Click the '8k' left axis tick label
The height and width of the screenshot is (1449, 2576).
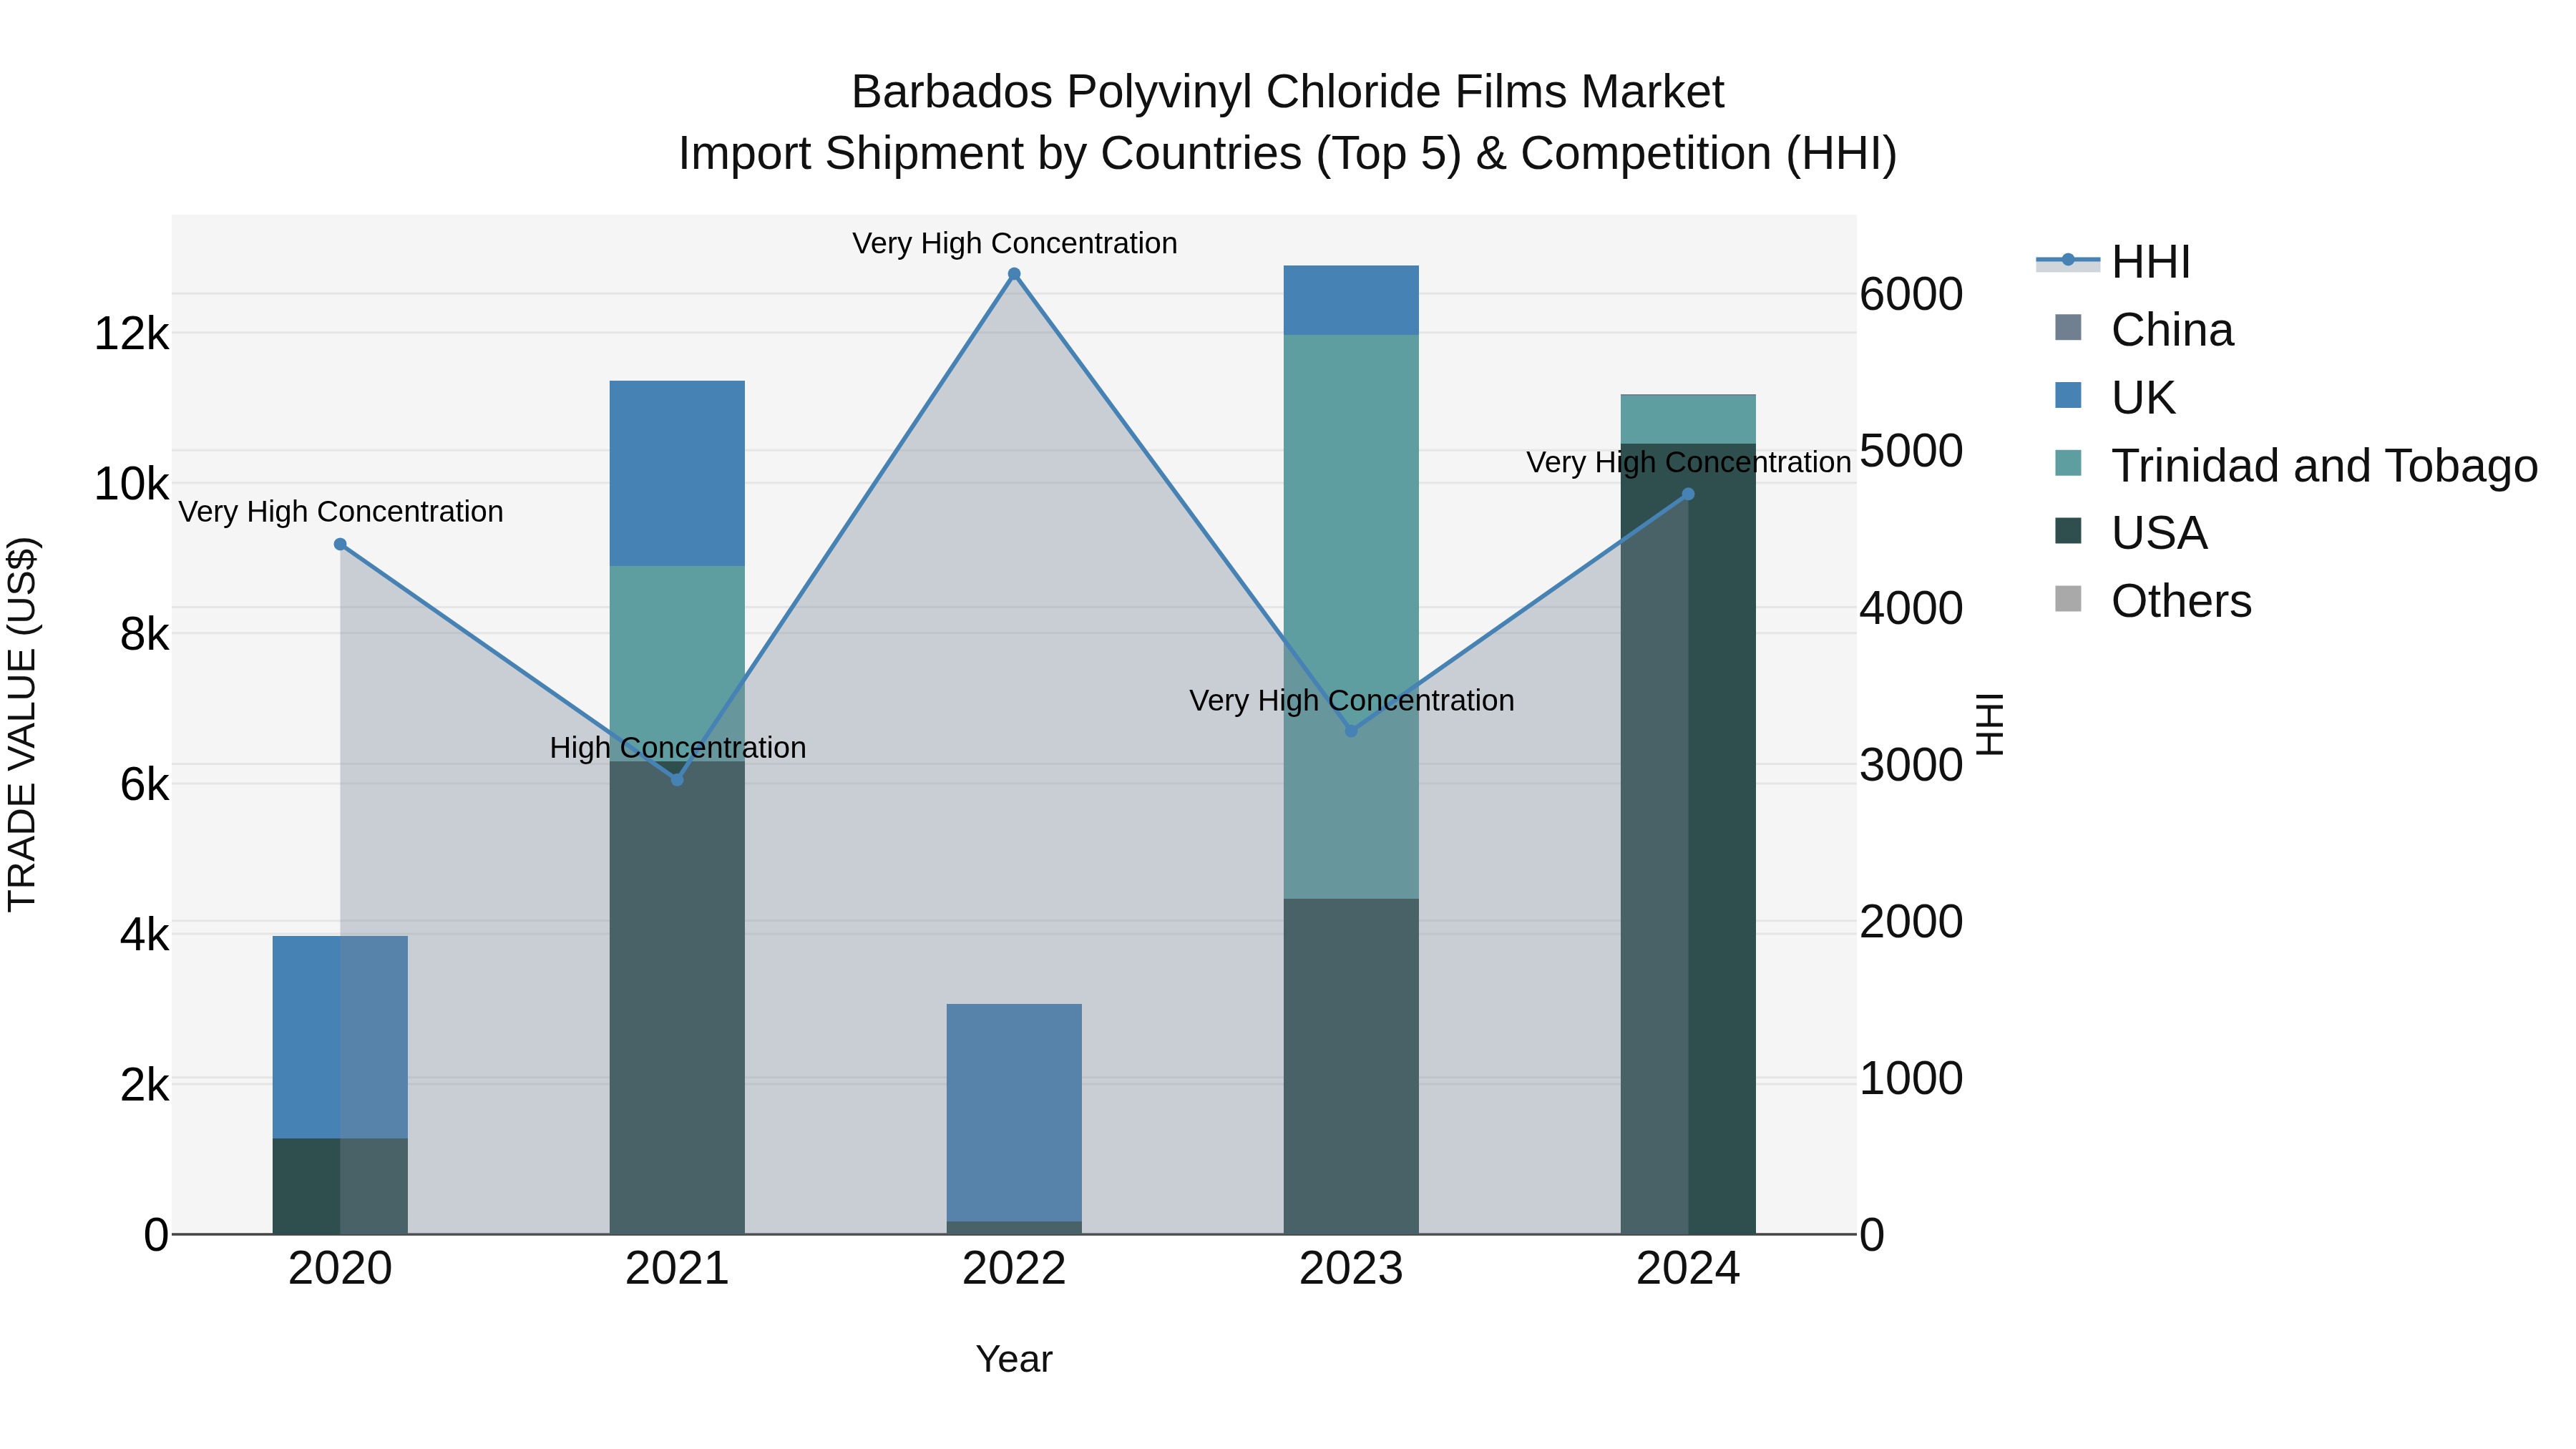pyautogui.click(x=144, y=634)
